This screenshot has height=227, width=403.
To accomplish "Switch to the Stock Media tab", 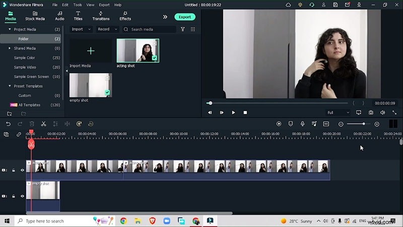I will coord(35,16).
